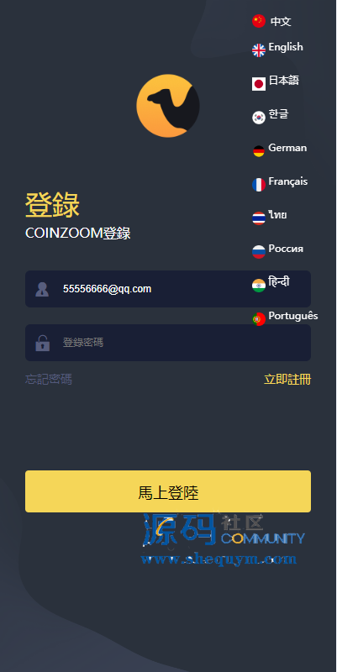The image size is (337, 672).
Task: Click the German flag icon
Action: pyautogui.click(x=259, y=151)
